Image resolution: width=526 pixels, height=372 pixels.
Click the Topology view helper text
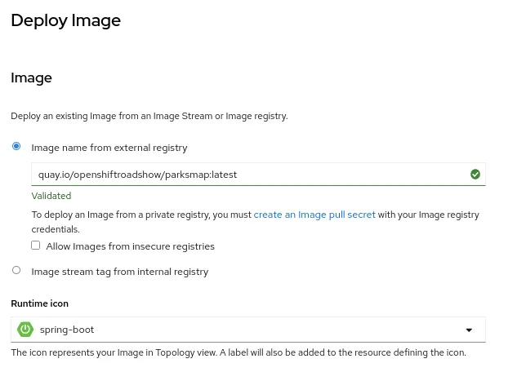point(238,352)
